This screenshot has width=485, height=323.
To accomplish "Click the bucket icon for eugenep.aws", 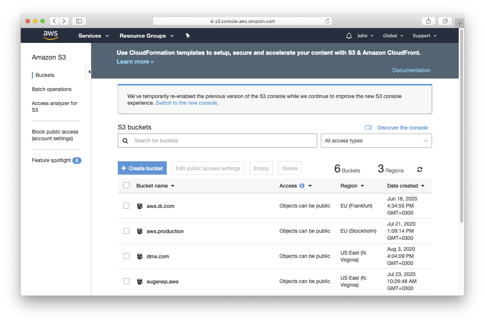I will (x=140, y=282).
